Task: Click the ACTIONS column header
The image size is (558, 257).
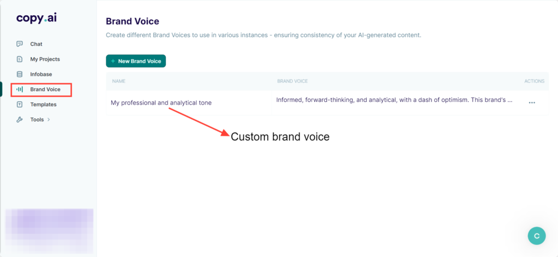Action: click(535, 81)
